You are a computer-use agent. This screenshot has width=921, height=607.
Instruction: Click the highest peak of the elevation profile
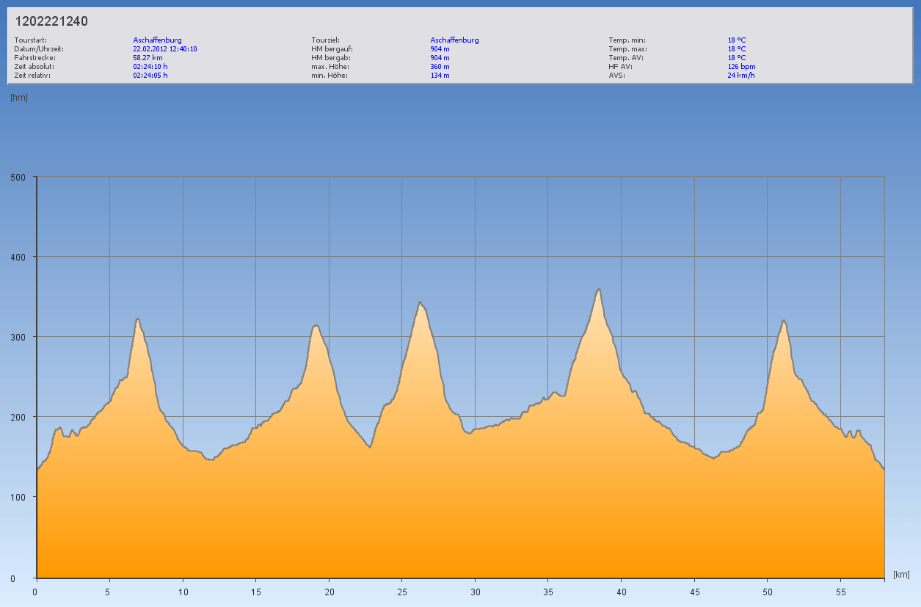[600, 289]
